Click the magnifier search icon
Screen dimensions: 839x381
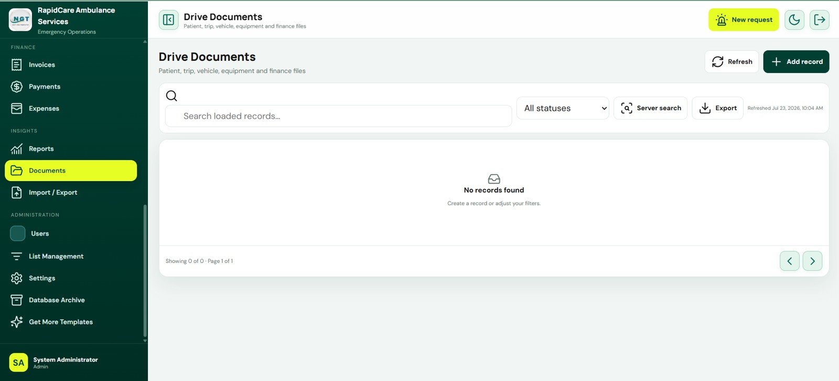[x=171, y=96]
